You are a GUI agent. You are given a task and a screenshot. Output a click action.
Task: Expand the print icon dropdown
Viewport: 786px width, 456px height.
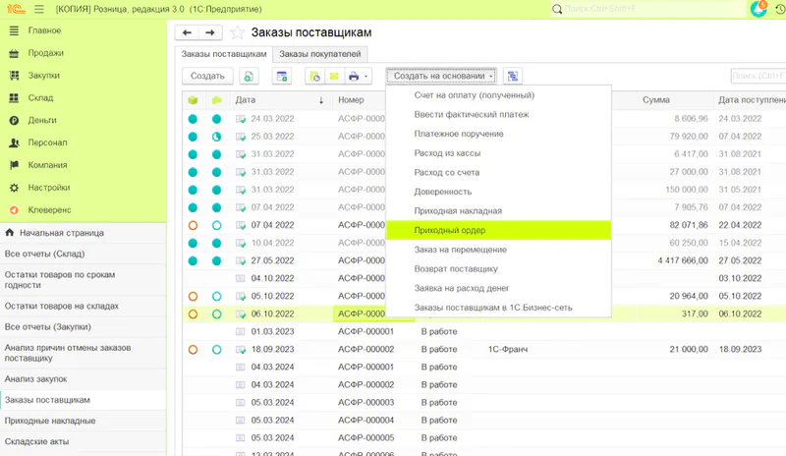(x=366, y=76)
